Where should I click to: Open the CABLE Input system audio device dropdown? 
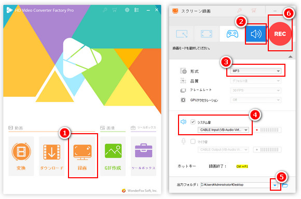tap(224, 130)
